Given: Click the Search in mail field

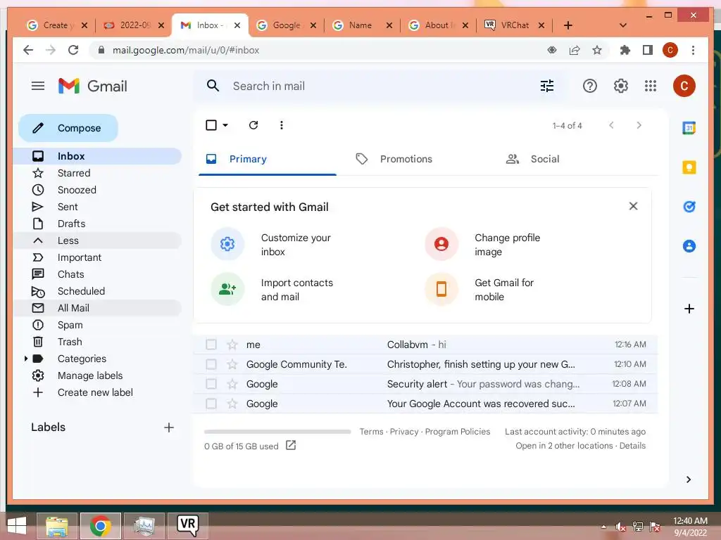Looking at the screenshot, I should click(x=382, y=86).
